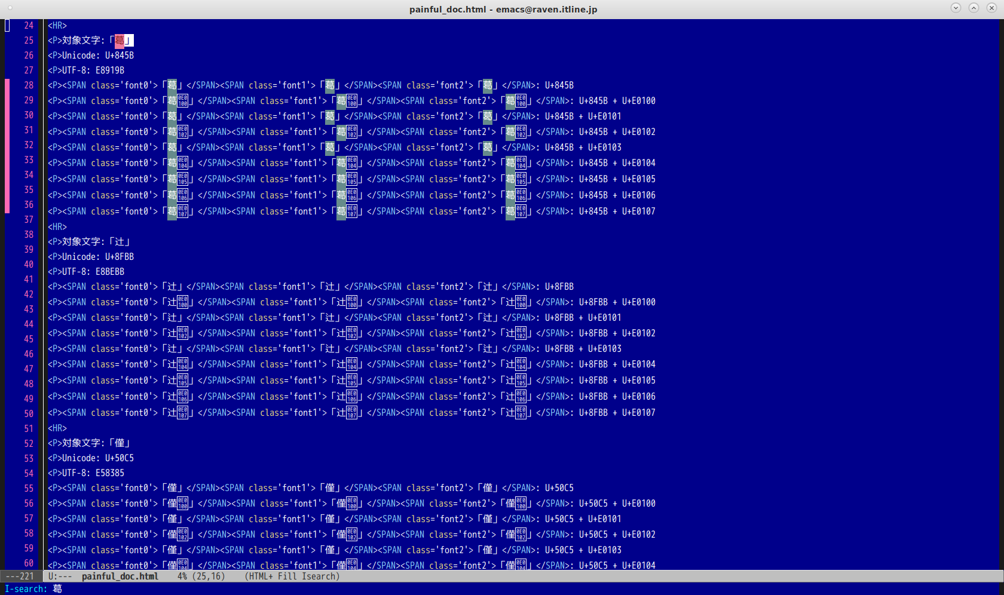Focus the I-search prompt in the minibuffer
This screenshot has width=1004, height=595.
pos(26,589)
